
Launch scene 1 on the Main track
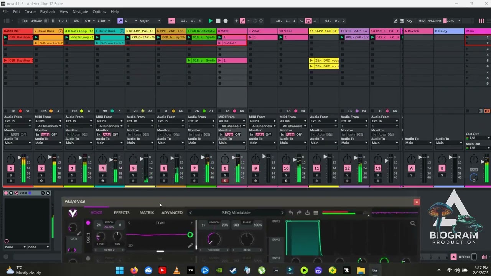467,37
